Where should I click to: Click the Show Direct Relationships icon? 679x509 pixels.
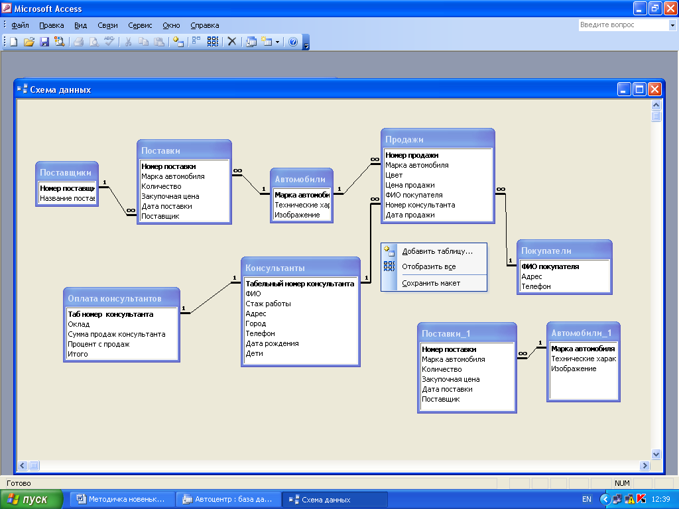click(x=196, y=42)
